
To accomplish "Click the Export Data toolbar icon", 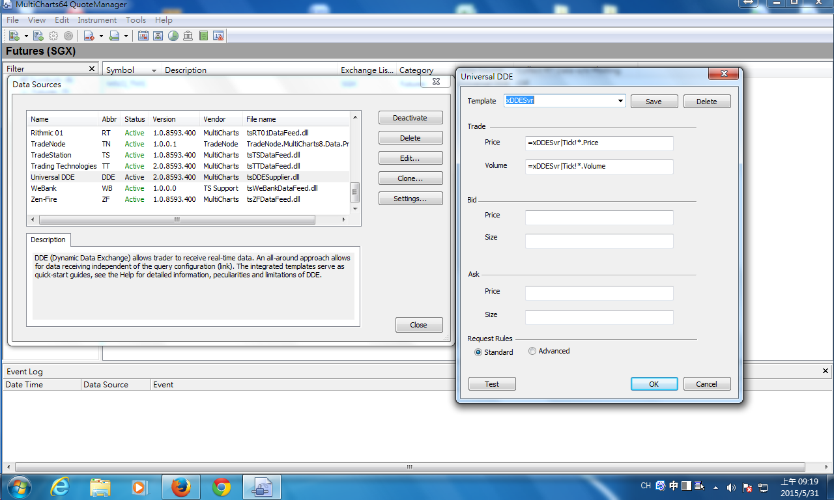I will 89,36.
